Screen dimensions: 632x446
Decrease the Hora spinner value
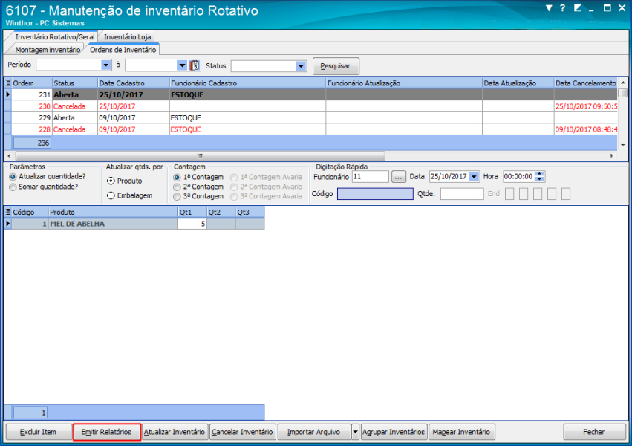pyautogui.click(x=539, y=179)
